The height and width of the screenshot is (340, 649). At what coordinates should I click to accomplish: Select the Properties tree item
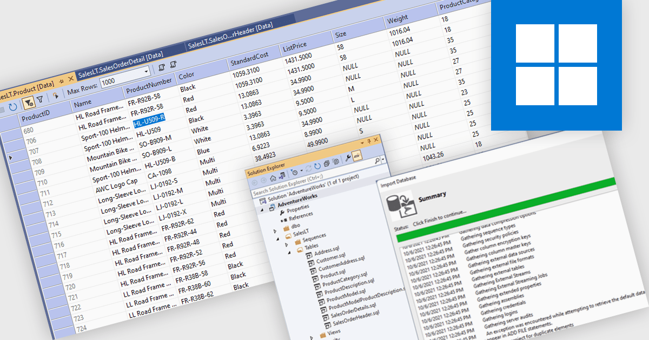point(297,209)
